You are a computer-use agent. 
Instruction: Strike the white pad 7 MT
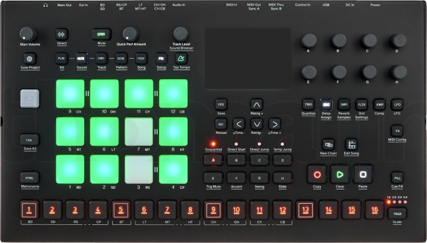pyautogui.click(x=139, y=131)
